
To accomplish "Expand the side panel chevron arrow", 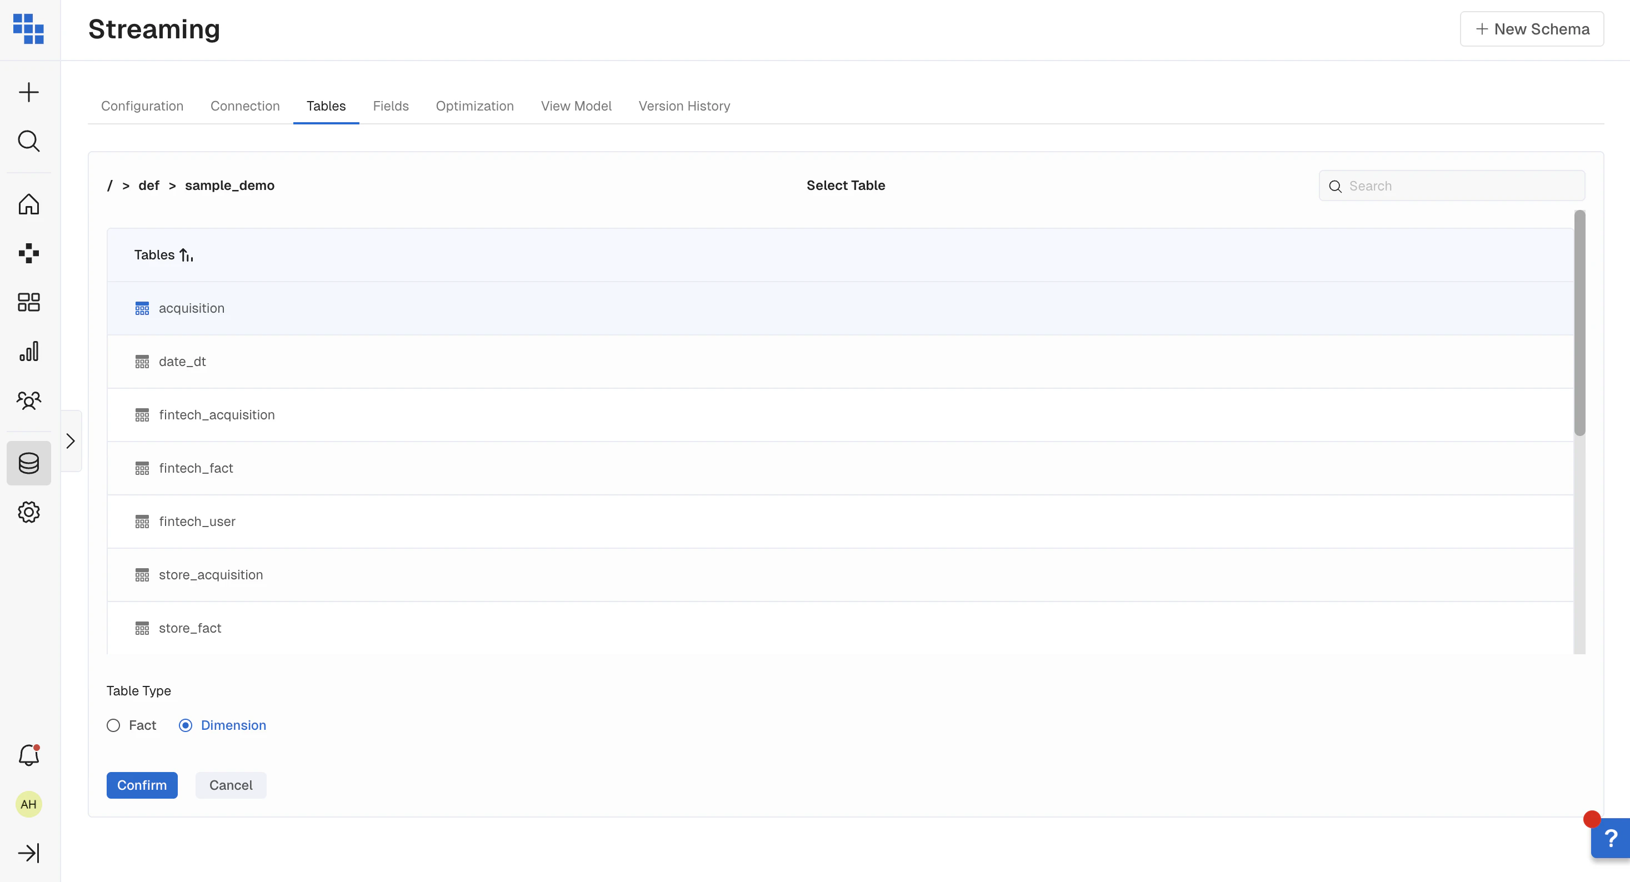I will tap(71, 441).
